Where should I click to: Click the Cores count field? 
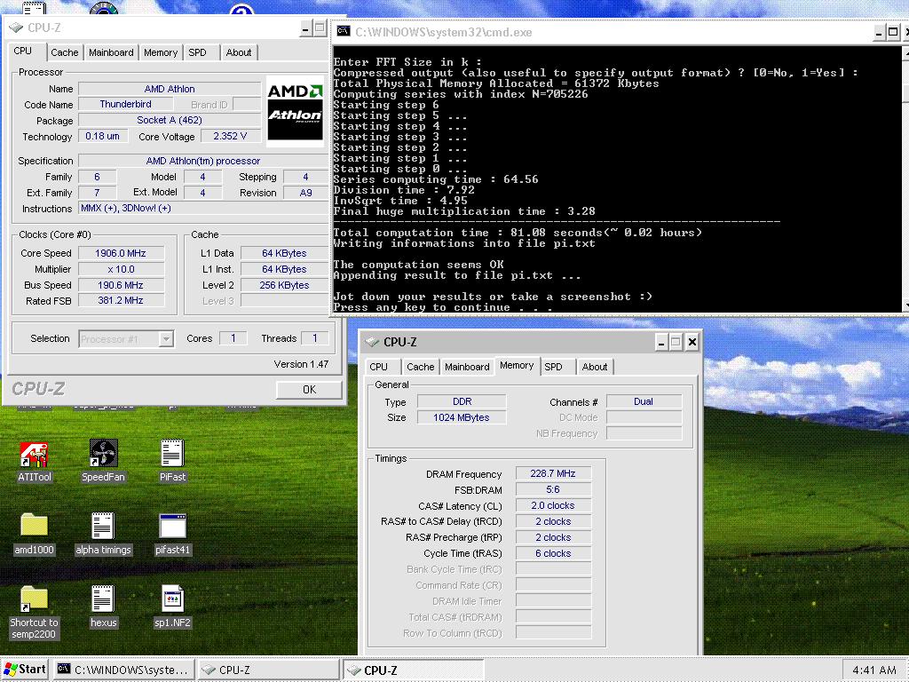point(233,338)
